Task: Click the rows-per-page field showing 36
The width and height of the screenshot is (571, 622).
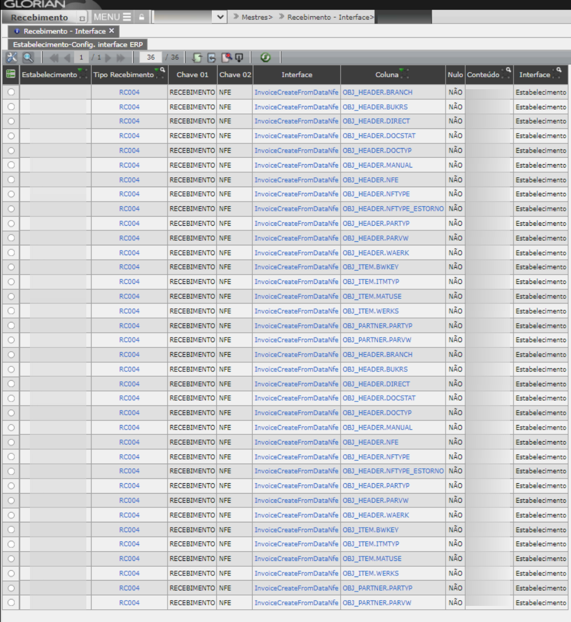Action: coord(151,58)
